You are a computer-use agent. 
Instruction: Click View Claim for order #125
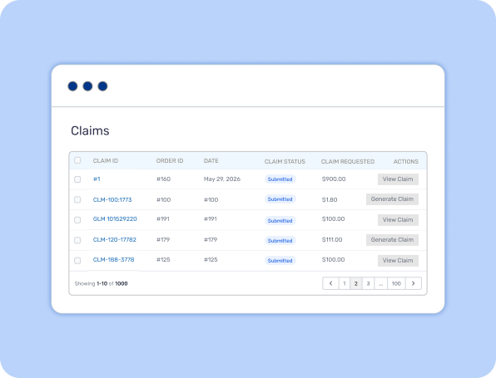tap(398, 261)
